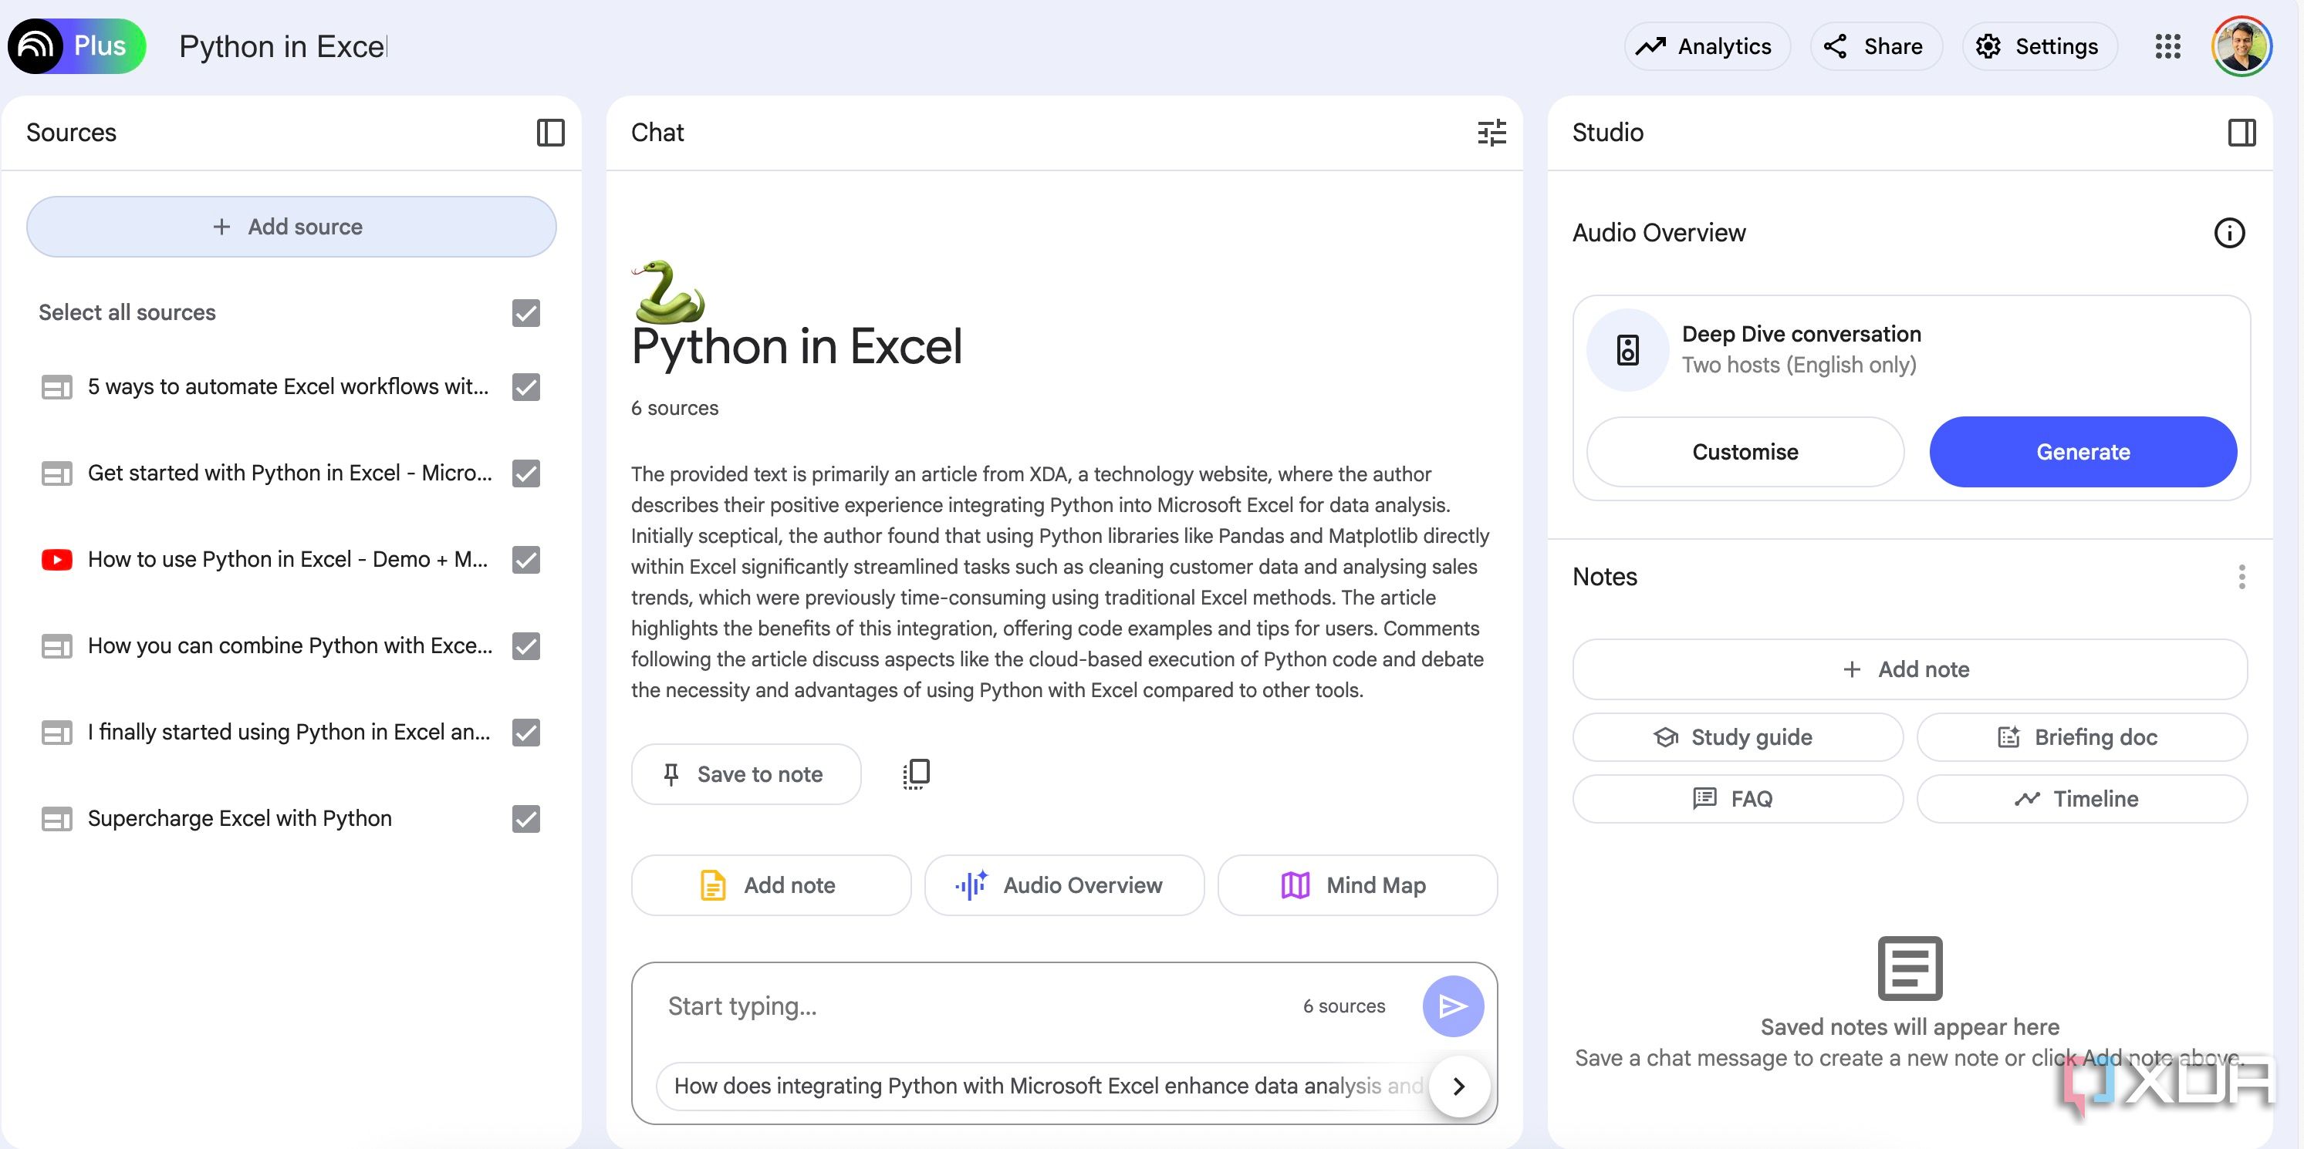Uncheck 'I finally started using Python' source
2304x1149 pixels.
pos(526,733)
